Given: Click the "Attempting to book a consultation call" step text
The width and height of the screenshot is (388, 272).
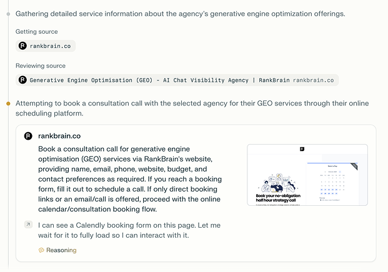Looking at the screenshot, I should tap(192, 108).
